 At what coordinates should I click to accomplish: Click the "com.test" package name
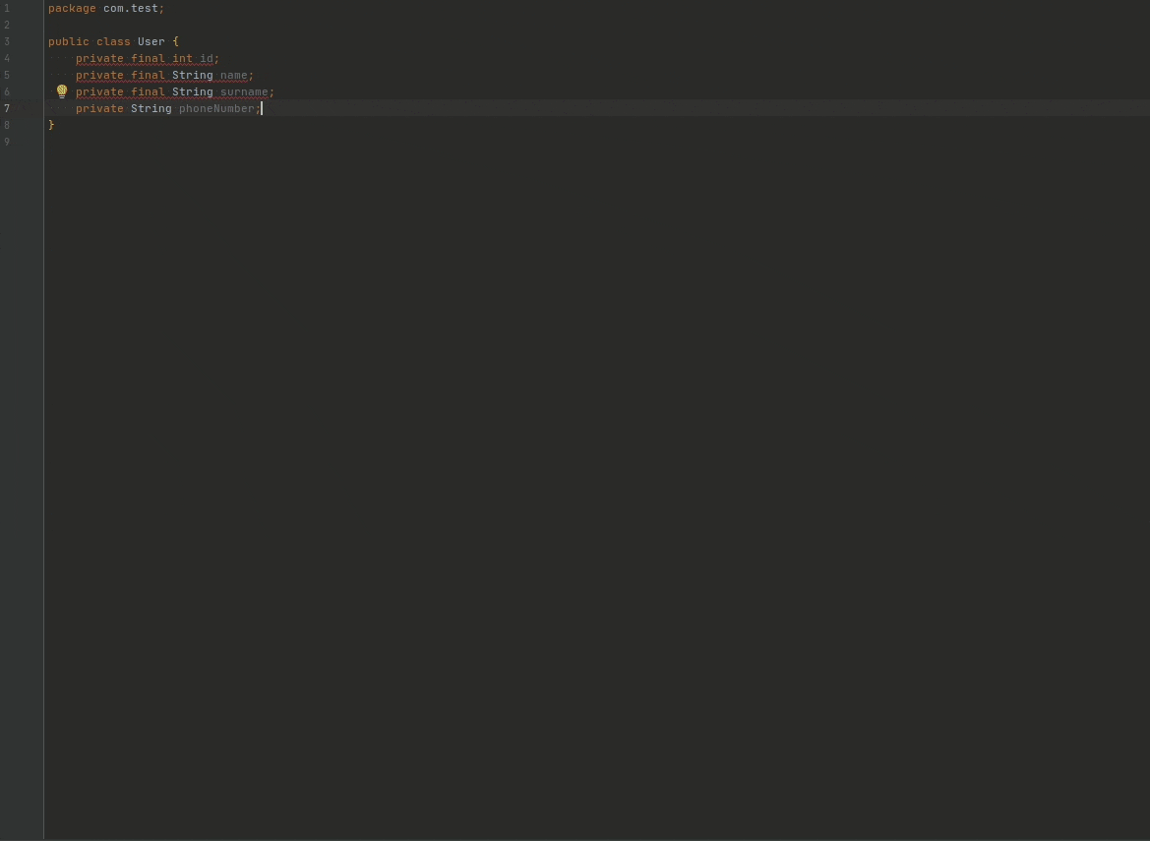click(131, 8)
